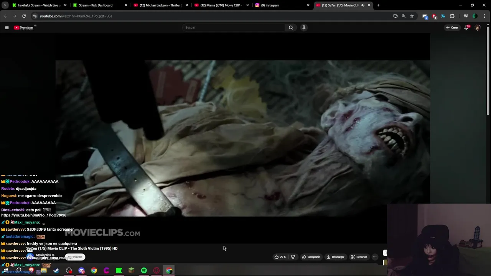The image size is (491, 276).
Task: View site information icon in address bar
Action: [x=35, y=16]
